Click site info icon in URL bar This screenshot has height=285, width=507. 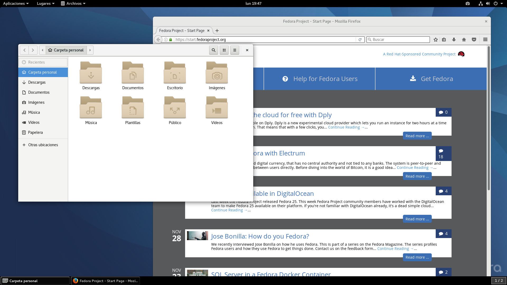(x=166, y=40)
